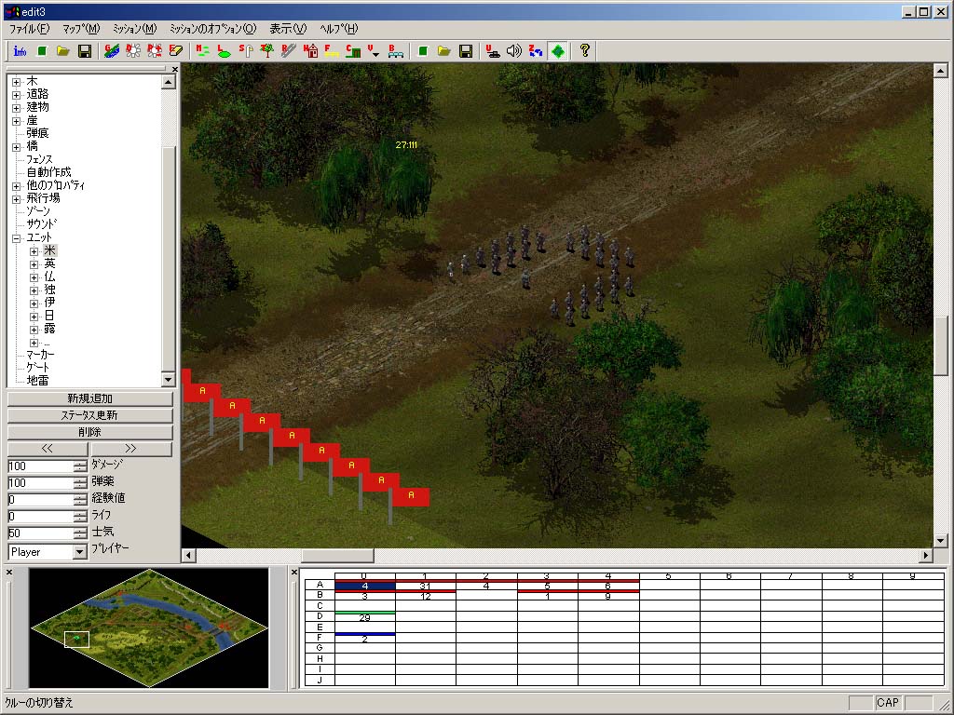Choose the bridge tool icon marked B
This screenshot has height=715, width=954.
click(395, 51)
